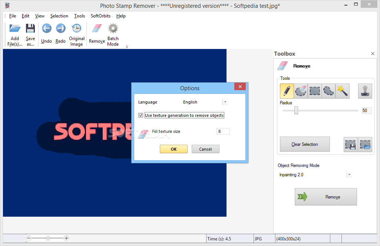Maximize the Photo Stamp Remover window
Image resolution: width=380 pixels, height=246 pixels.
pos(356,4)
